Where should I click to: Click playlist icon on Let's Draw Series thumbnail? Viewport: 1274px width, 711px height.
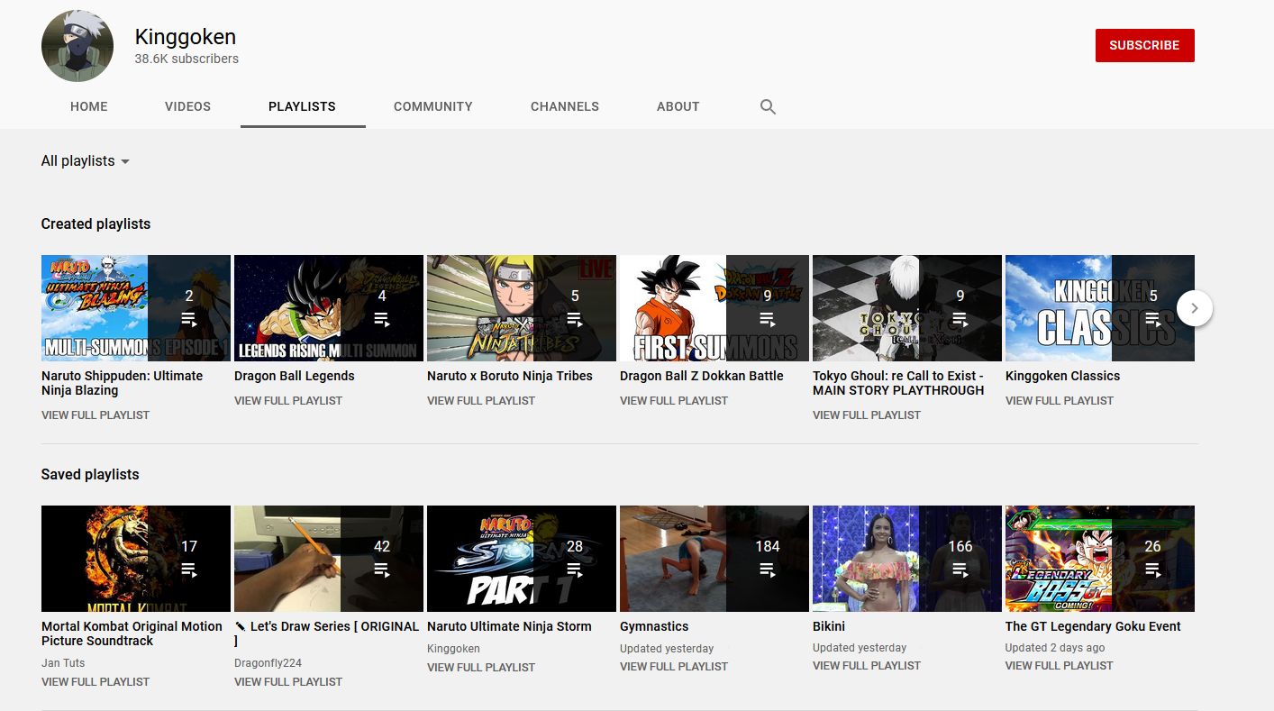[x=382, y=570]
